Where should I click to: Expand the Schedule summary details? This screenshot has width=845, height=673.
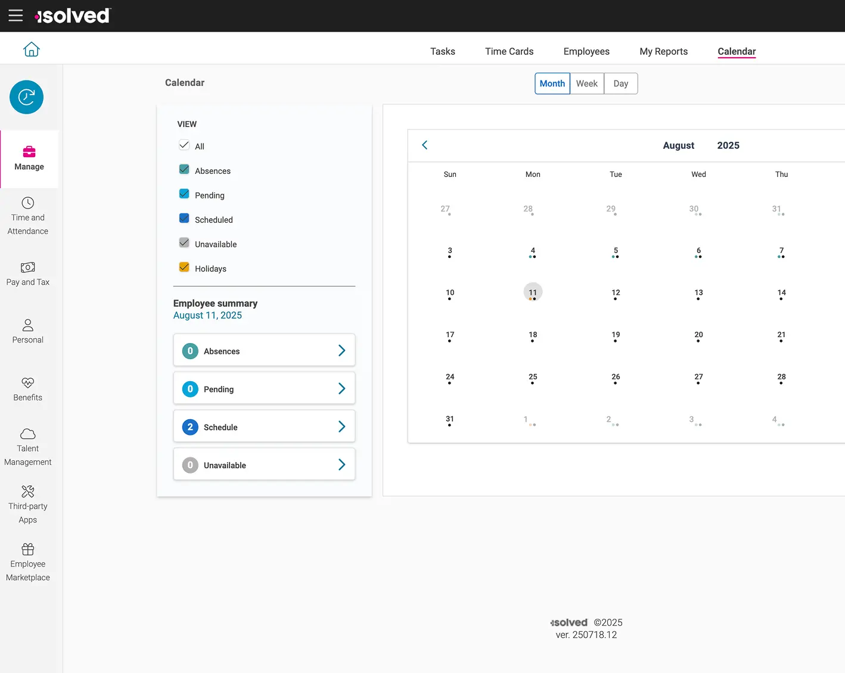pos(341,426)
